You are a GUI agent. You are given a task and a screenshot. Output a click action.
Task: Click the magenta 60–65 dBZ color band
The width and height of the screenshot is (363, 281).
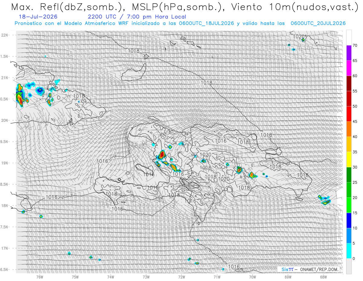pos(349,68)
